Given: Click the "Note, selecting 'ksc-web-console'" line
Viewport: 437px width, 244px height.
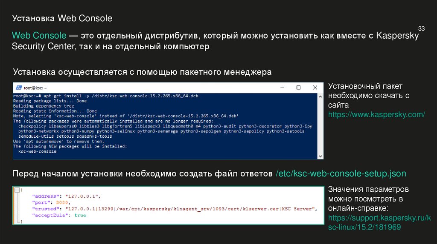Looking at the screenshot, I should [x=126, y=116].
